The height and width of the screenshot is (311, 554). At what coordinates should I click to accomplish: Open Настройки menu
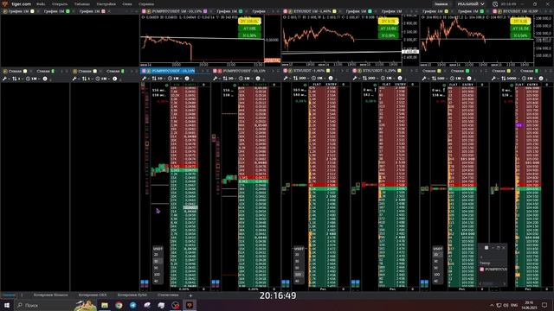click(x=106, y=3)
